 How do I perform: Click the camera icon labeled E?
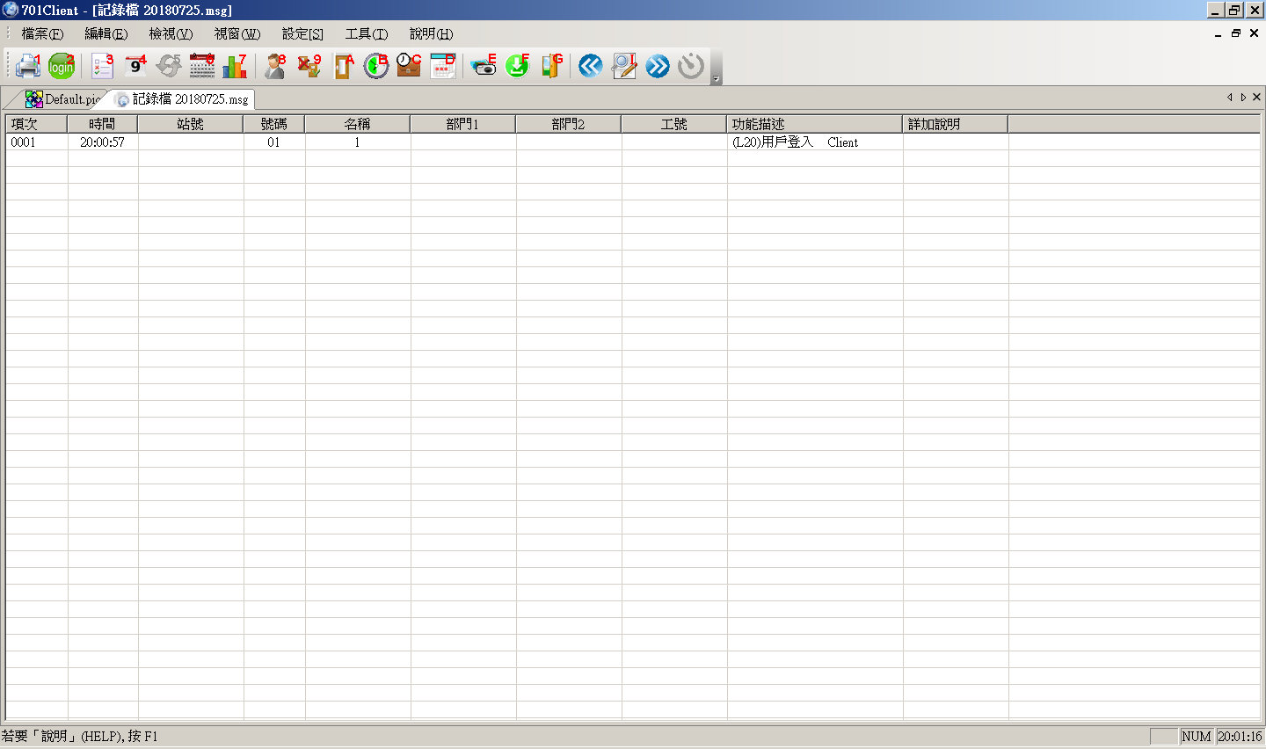(x=484, y=66)
